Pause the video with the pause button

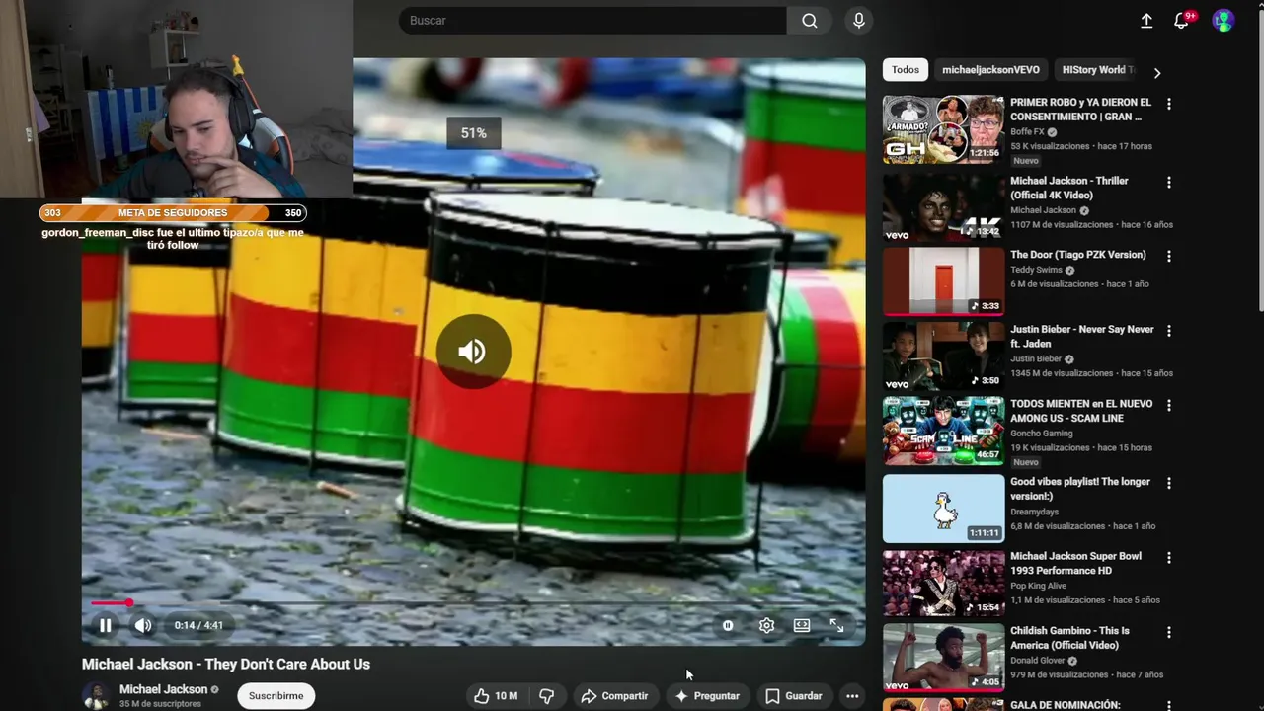coord(105,625)
